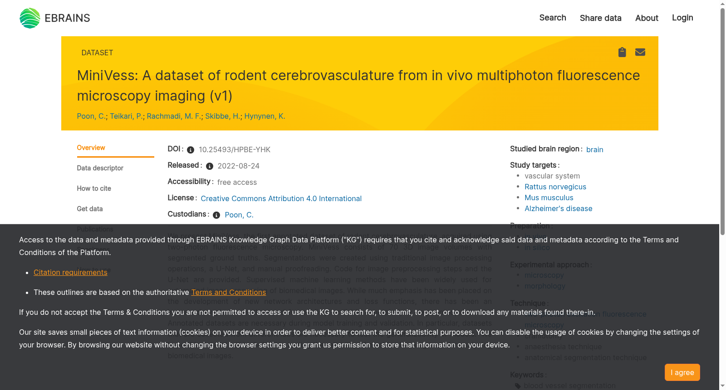
Task: Click the Custodians info icon
Action: click(x=216, y=215)
